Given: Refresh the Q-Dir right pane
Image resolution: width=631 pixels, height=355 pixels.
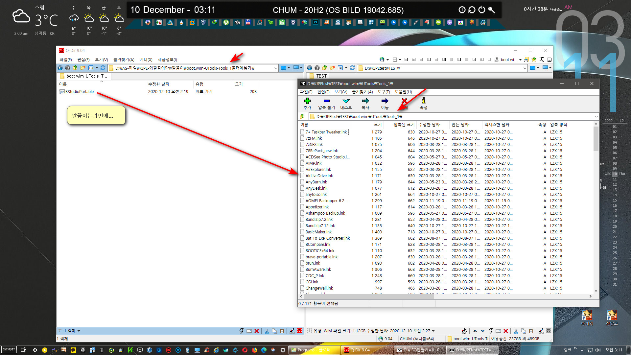Looking at the screenshot, I should point(352,68).
